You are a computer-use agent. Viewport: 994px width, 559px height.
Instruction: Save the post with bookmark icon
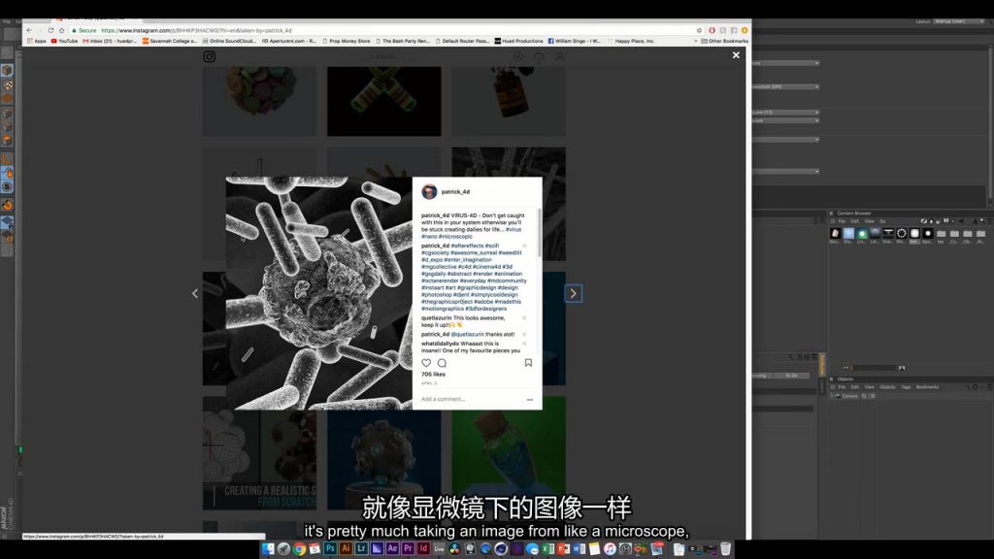pos(528,363)
